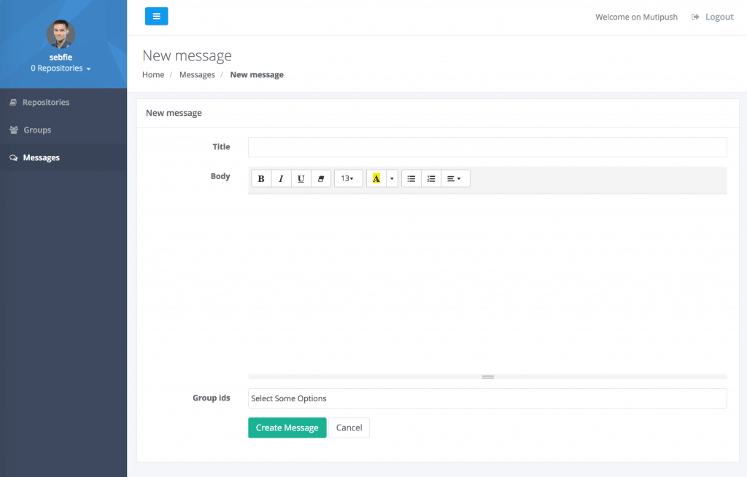Viewport: 747px width, 477px height.
Task: Open the Group ids Select Some Options field
Action: click(487, 398)
